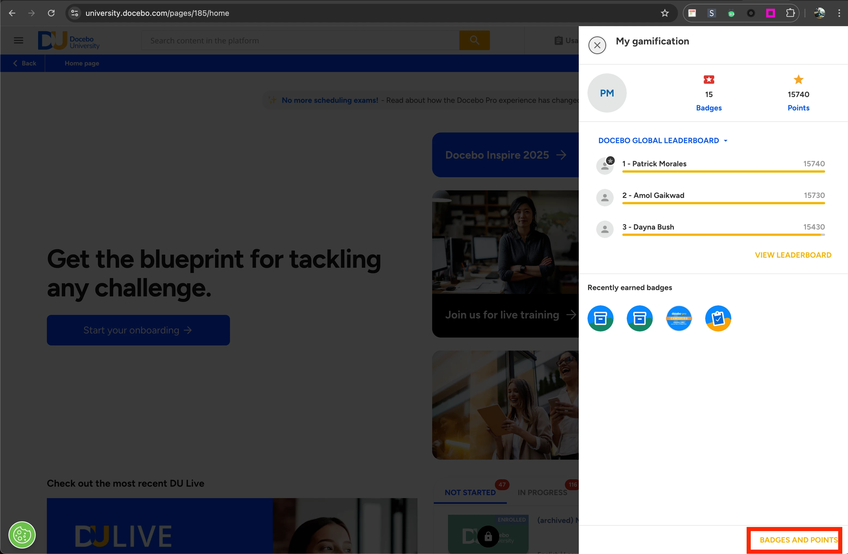Image resolution: width=848 pixels, height=554 pixels.
Task: Click the cookie preferences icon
Action: coord(22,535)
